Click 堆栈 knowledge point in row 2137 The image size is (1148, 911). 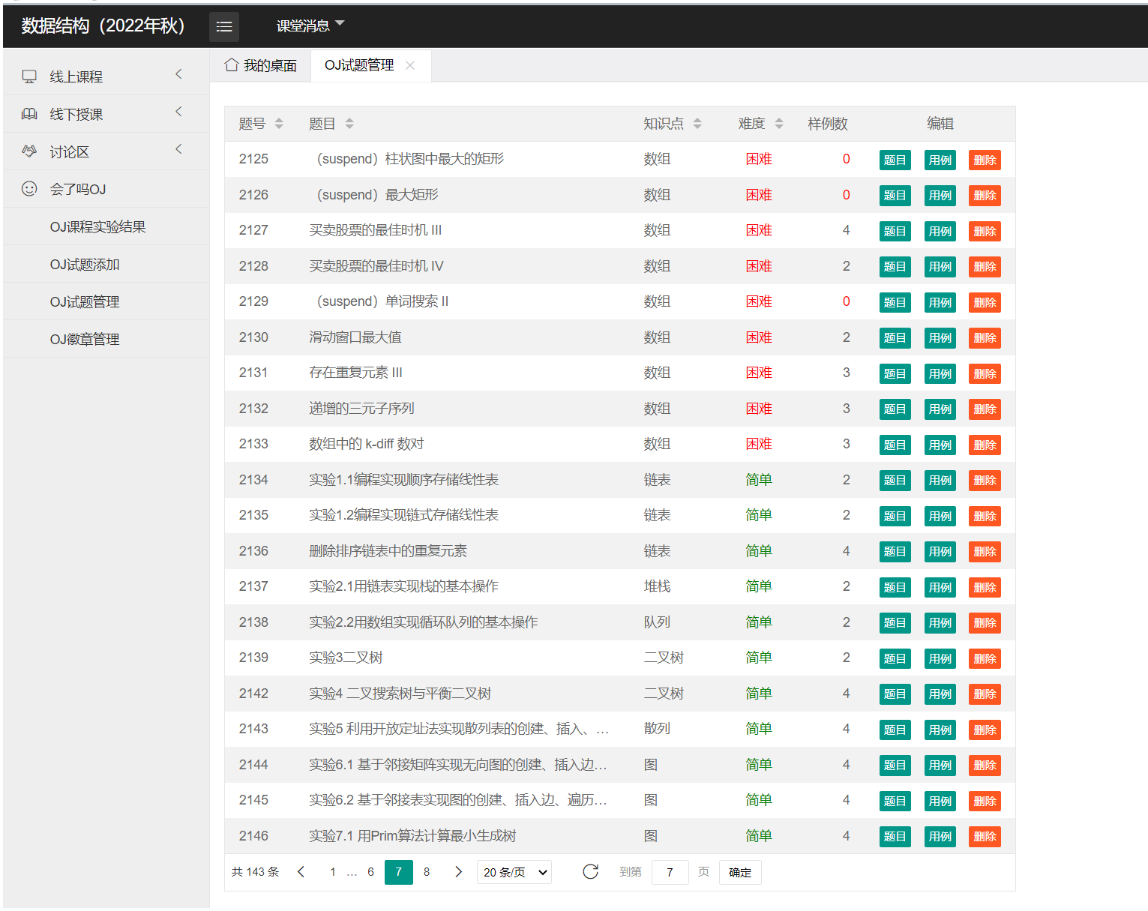[x=657, y=586]
